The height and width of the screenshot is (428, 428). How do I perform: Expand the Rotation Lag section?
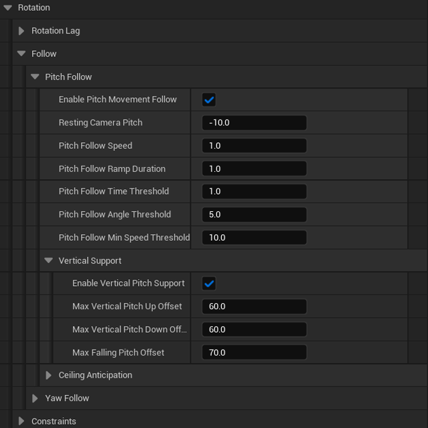[x=21, y=31]
